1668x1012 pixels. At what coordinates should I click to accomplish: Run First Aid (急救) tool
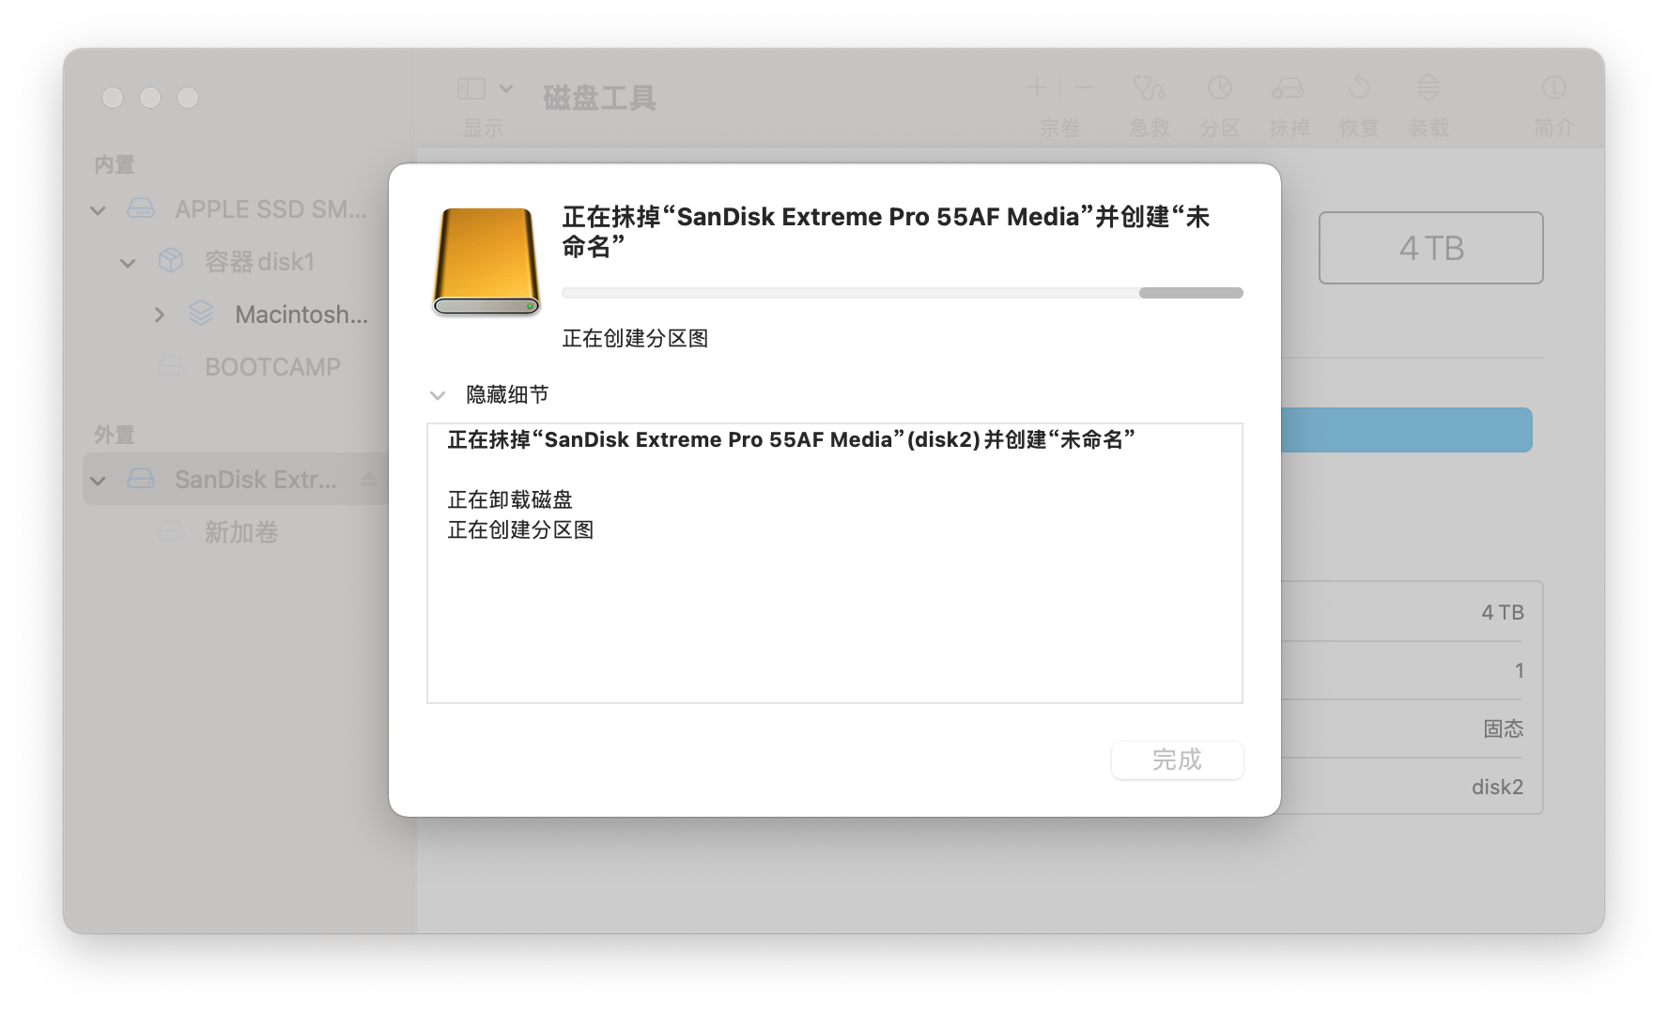click(1150, 88)
